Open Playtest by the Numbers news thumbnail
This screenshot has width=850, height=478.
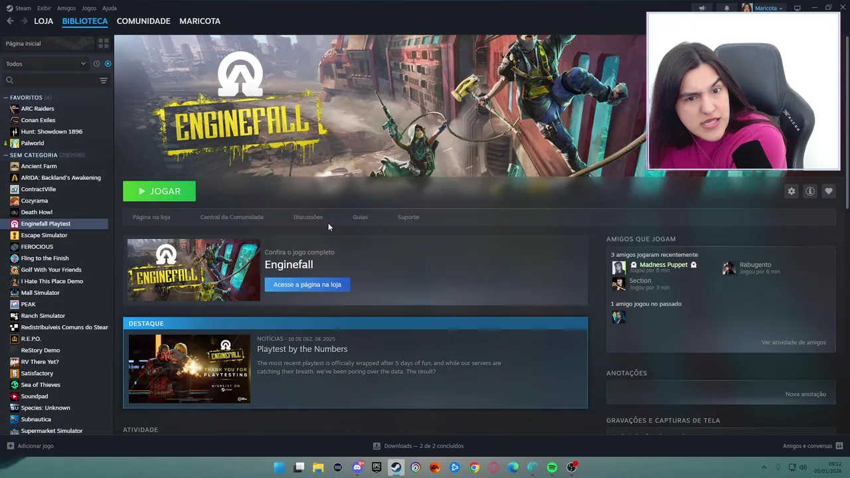point(189,368)
